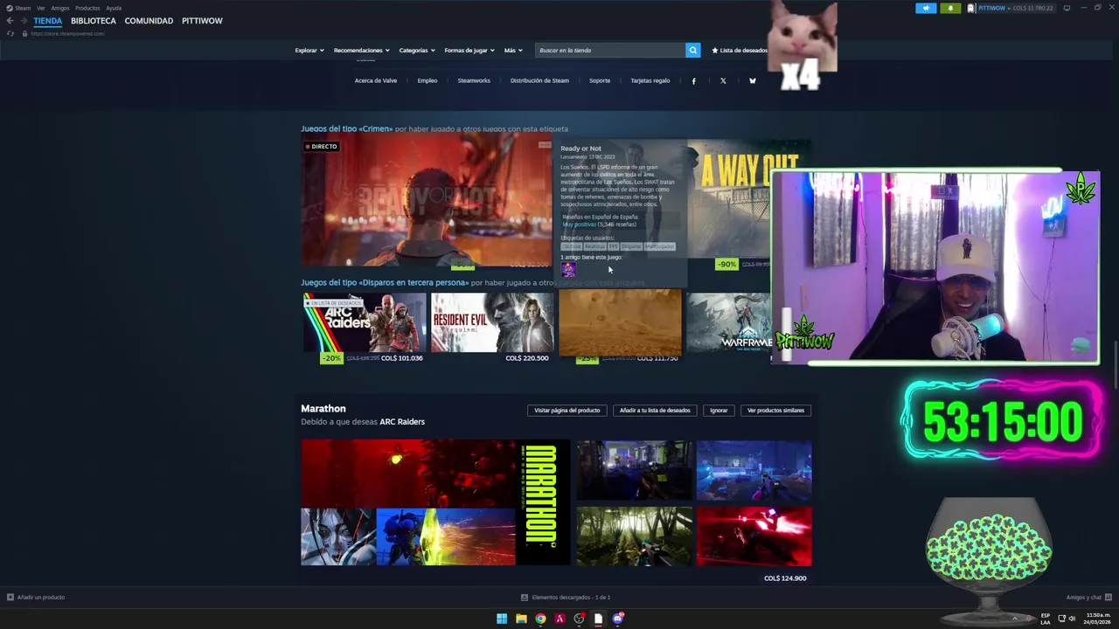The image size is (1119, 629).
Task: Click the PITTIWOW account avatar
Action: click(x=971, y=8)
